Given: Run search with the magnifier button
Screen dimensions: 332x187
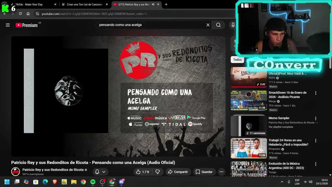Looking at the screenshot, I should click(x=218, y=25).
